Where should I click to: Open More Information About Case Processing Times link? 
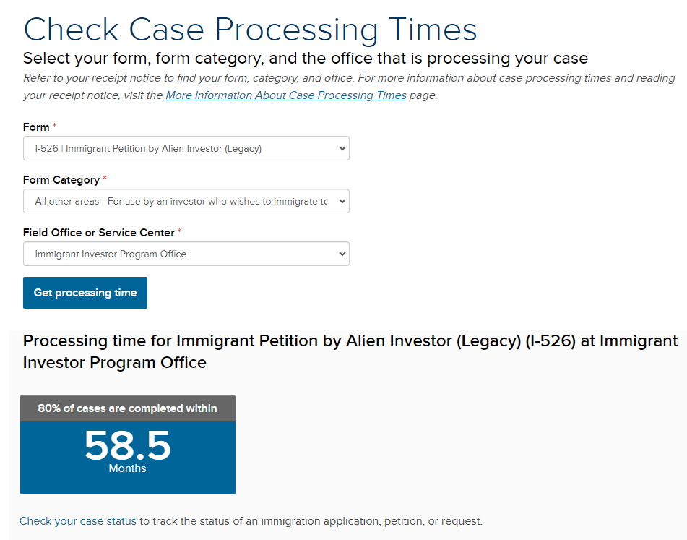pyautogui.click(x=285, y=95)
